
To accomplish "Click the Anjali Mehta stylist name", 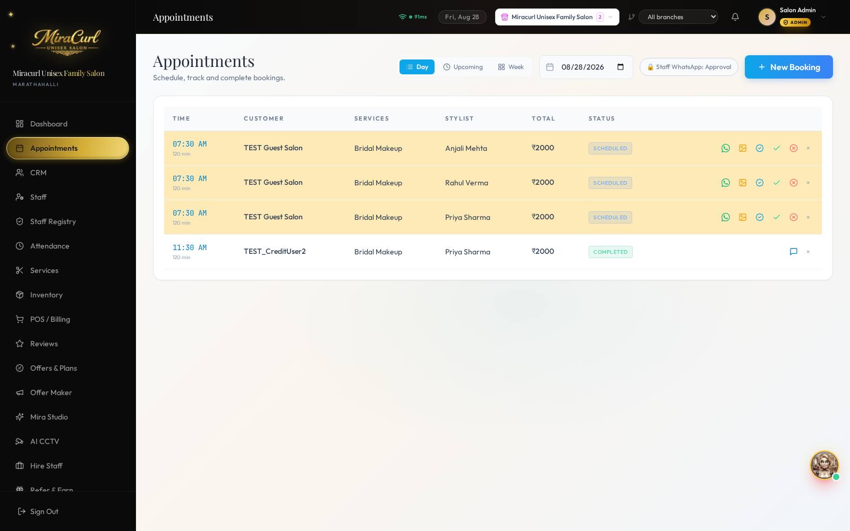I will click(x=466, y=148).
